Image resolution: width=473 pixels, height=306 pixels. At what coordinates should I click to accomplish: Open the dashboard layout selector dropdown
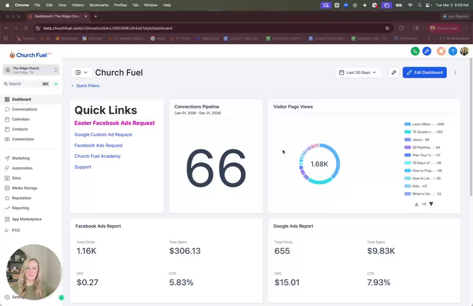[81, 72]
